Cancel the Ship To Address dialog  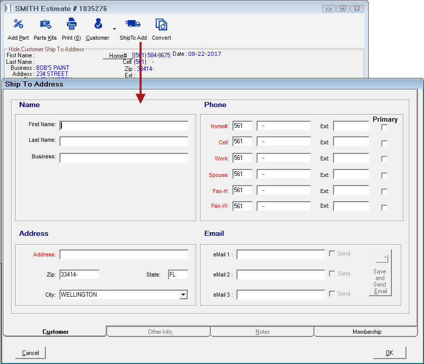click(x=30, y=352)
